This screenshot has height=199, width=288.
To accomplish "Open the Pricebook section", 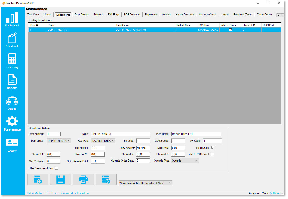I will (x=12, y=40).
